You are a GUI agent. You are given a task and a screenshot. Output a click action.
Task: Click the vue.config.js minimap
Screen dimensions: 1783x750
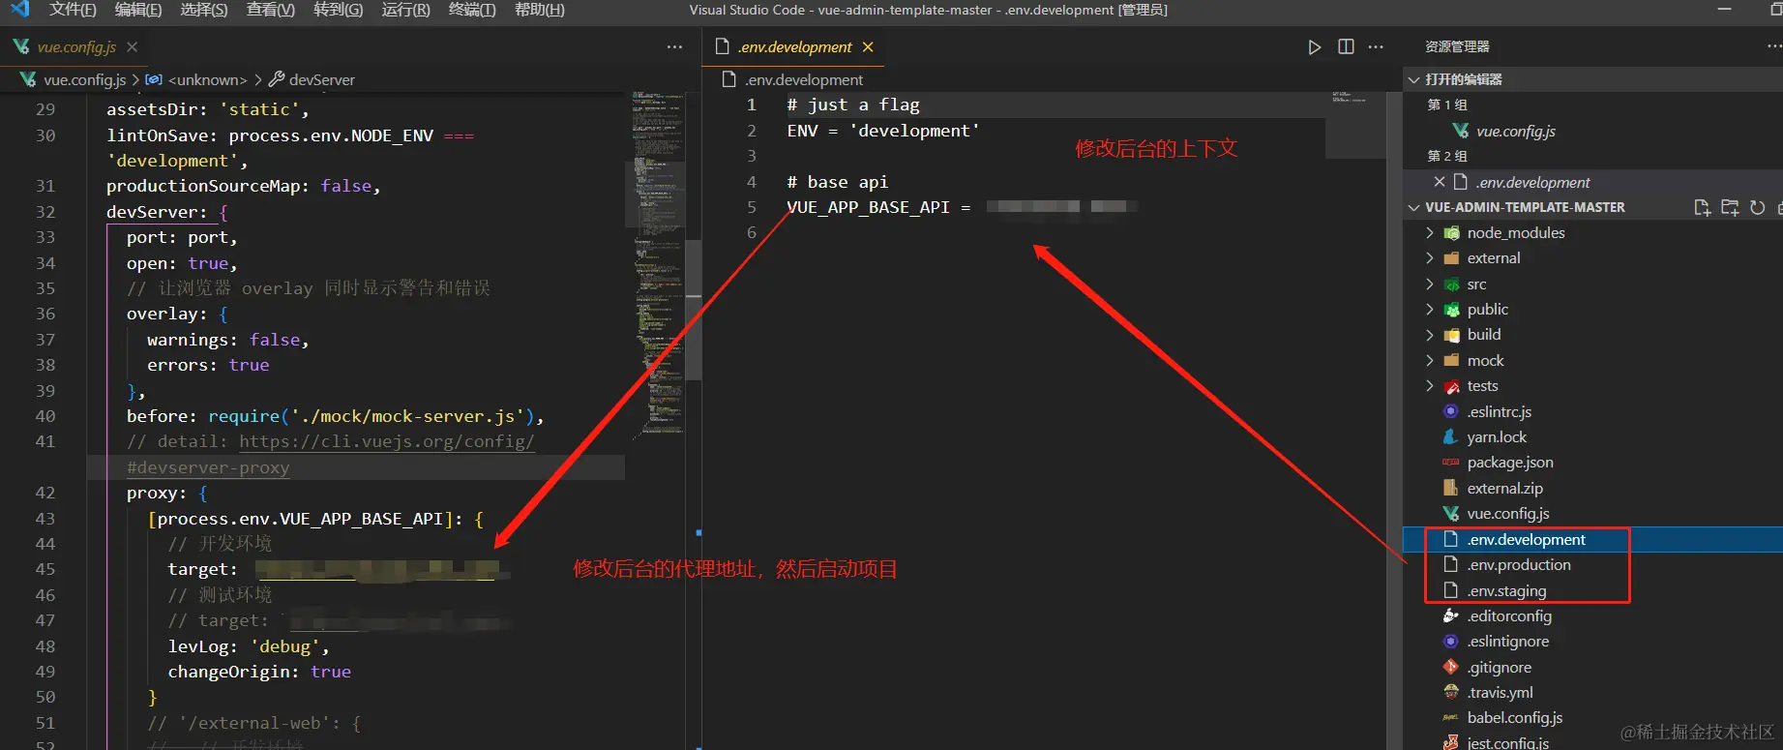pyautogui.click(x=657, y=266)
